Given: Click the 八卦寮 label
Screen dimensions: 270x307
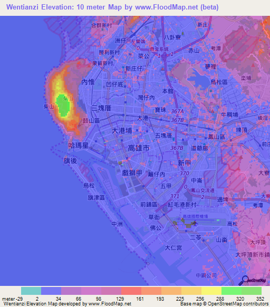Looking at the screenshot, I should (x=172, y=37).
